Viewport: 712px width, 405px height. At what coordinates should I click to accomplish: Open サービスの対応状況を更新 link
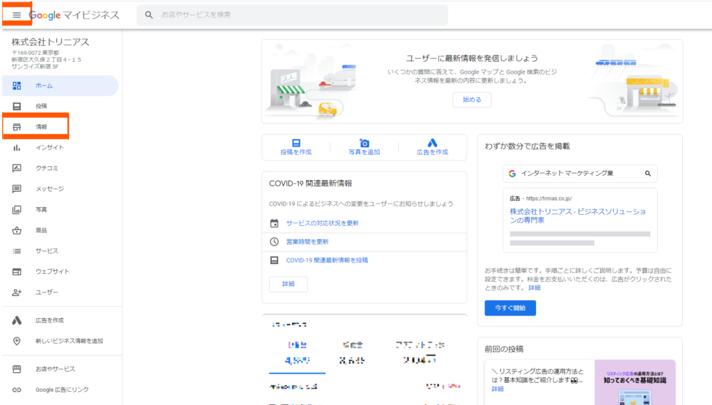(323, 223)
